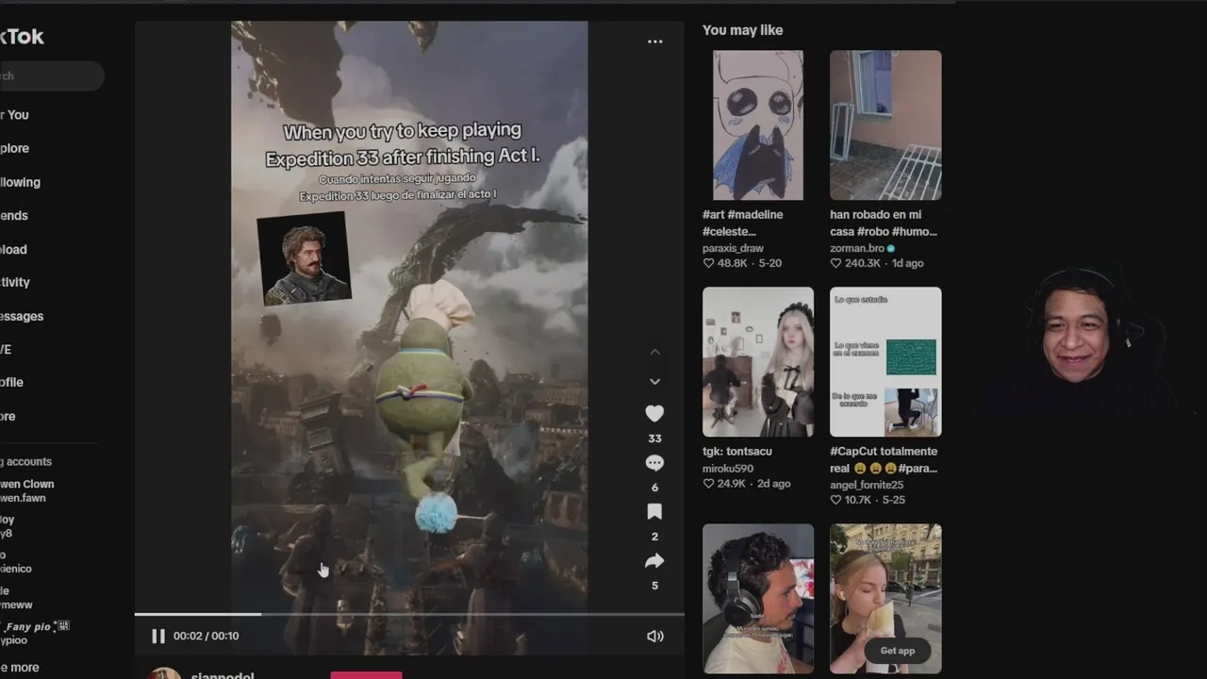Click the uploader avatar below video
Image resolution: width=1207 pixels, height=679 pixels.
(x=165, y=674)
